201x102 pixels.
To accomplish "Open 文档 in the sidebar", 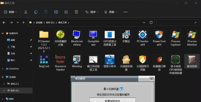I will pos(13,54).
